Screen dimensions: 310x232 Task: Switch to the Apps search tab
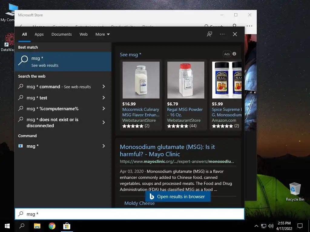(x=39, y=34)
